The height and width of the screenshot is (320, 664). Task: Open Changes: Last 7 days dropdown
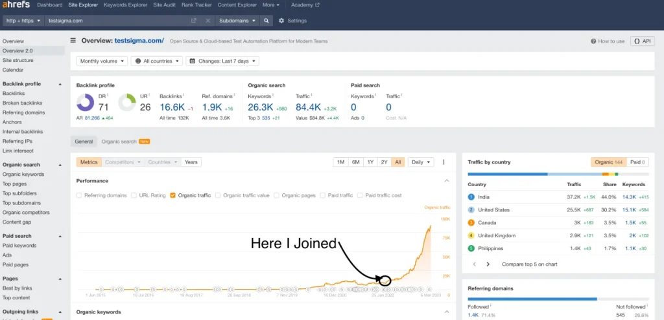coord(222,61)
